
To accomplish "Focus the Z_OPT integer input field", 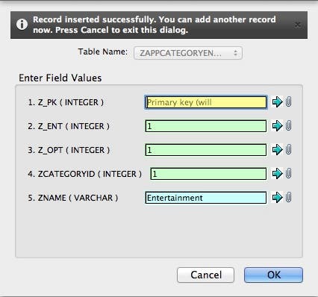I will (206, 150).
